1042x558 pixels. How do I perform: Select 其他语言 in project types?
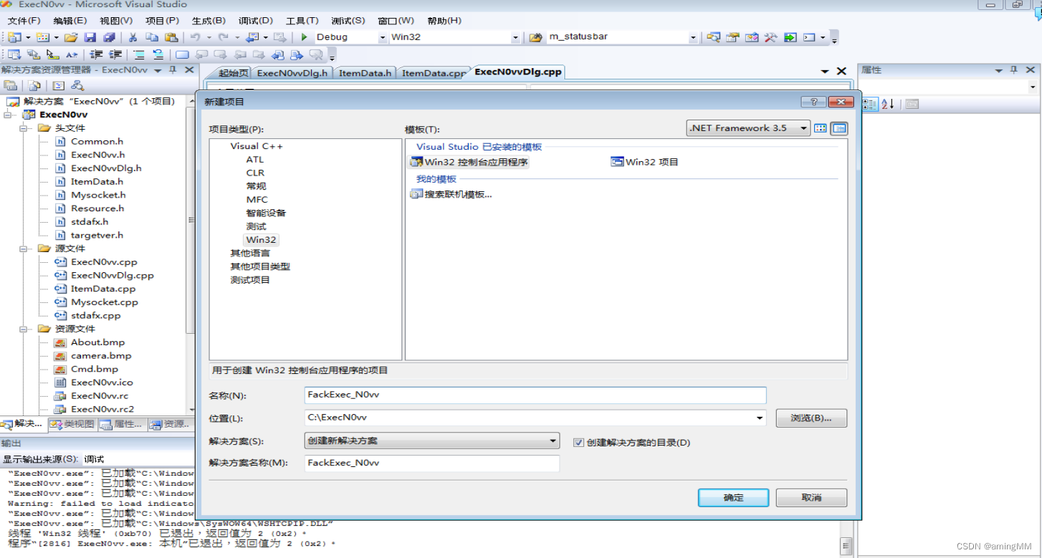250,253
